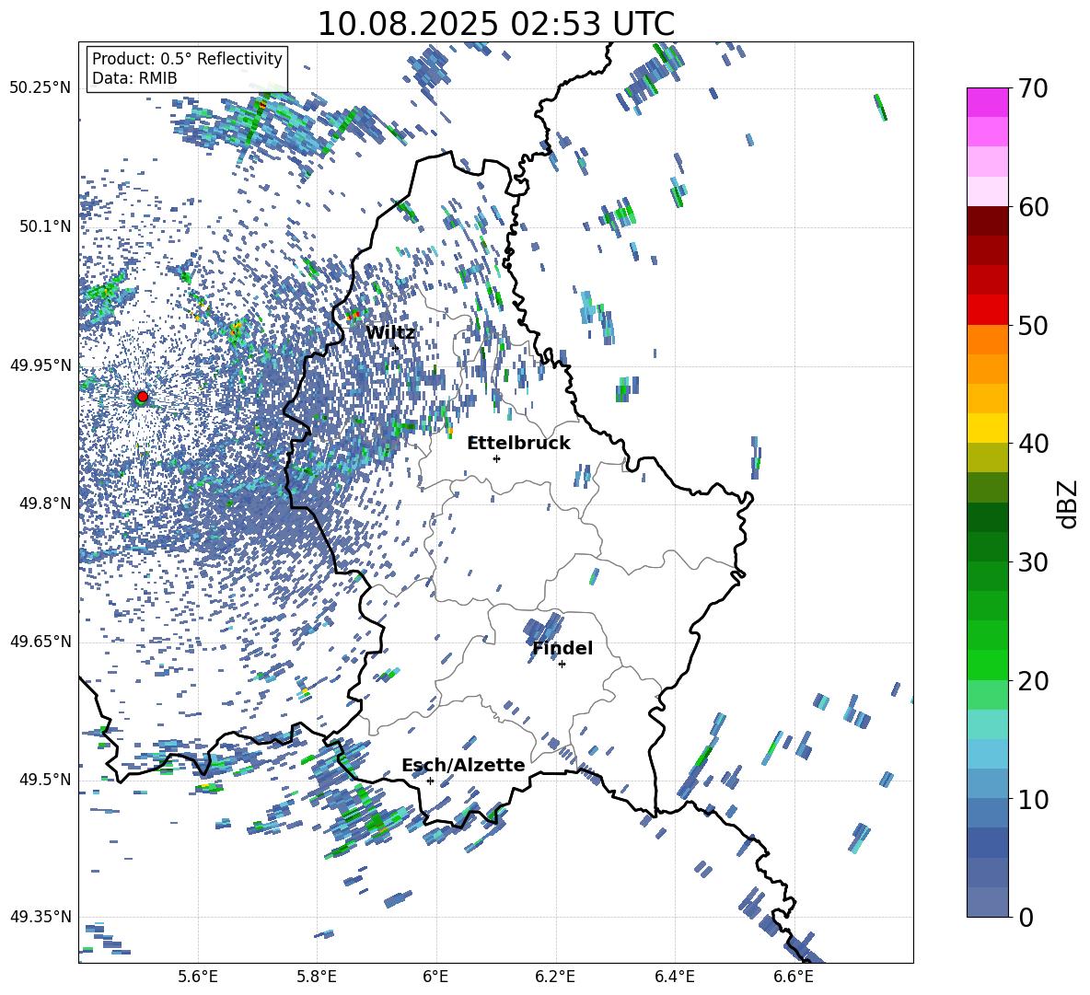The image size is (1090, 995).
Task: Click the 50.25°N latitude tick label
Action: (41, 88)
